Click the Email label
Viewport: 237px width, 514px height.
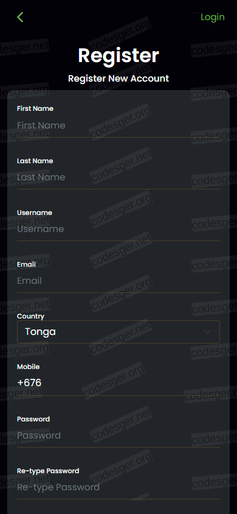[x=26, y=264]
